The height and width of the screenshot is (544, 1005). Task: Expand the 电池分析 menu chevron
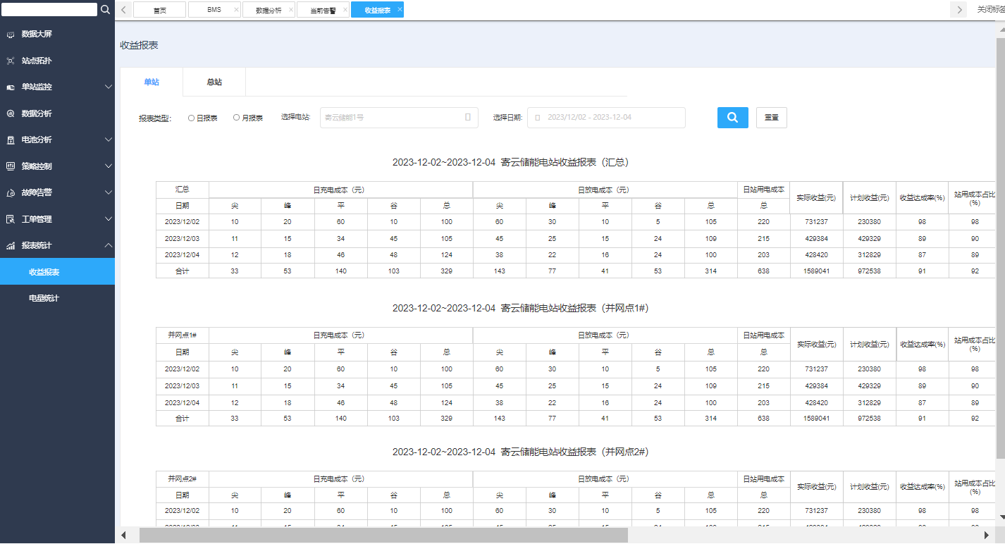[x=108, y=140]
